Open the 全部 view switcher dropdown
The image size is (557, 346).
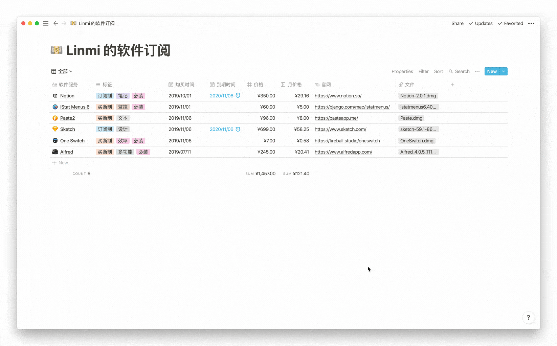pos(62,71)
